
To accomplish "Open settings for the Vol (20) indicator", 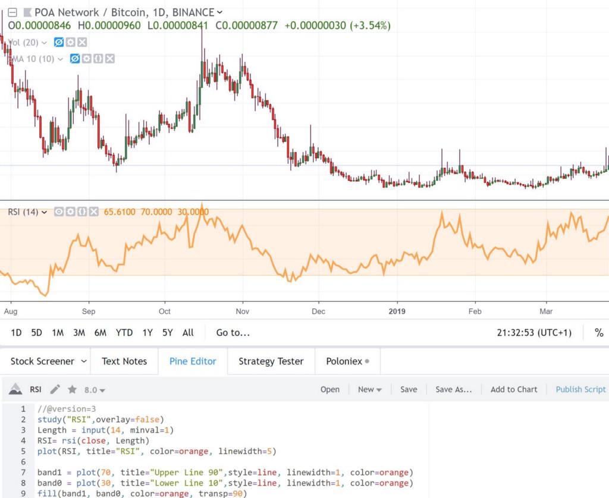I will coord(70,42).
